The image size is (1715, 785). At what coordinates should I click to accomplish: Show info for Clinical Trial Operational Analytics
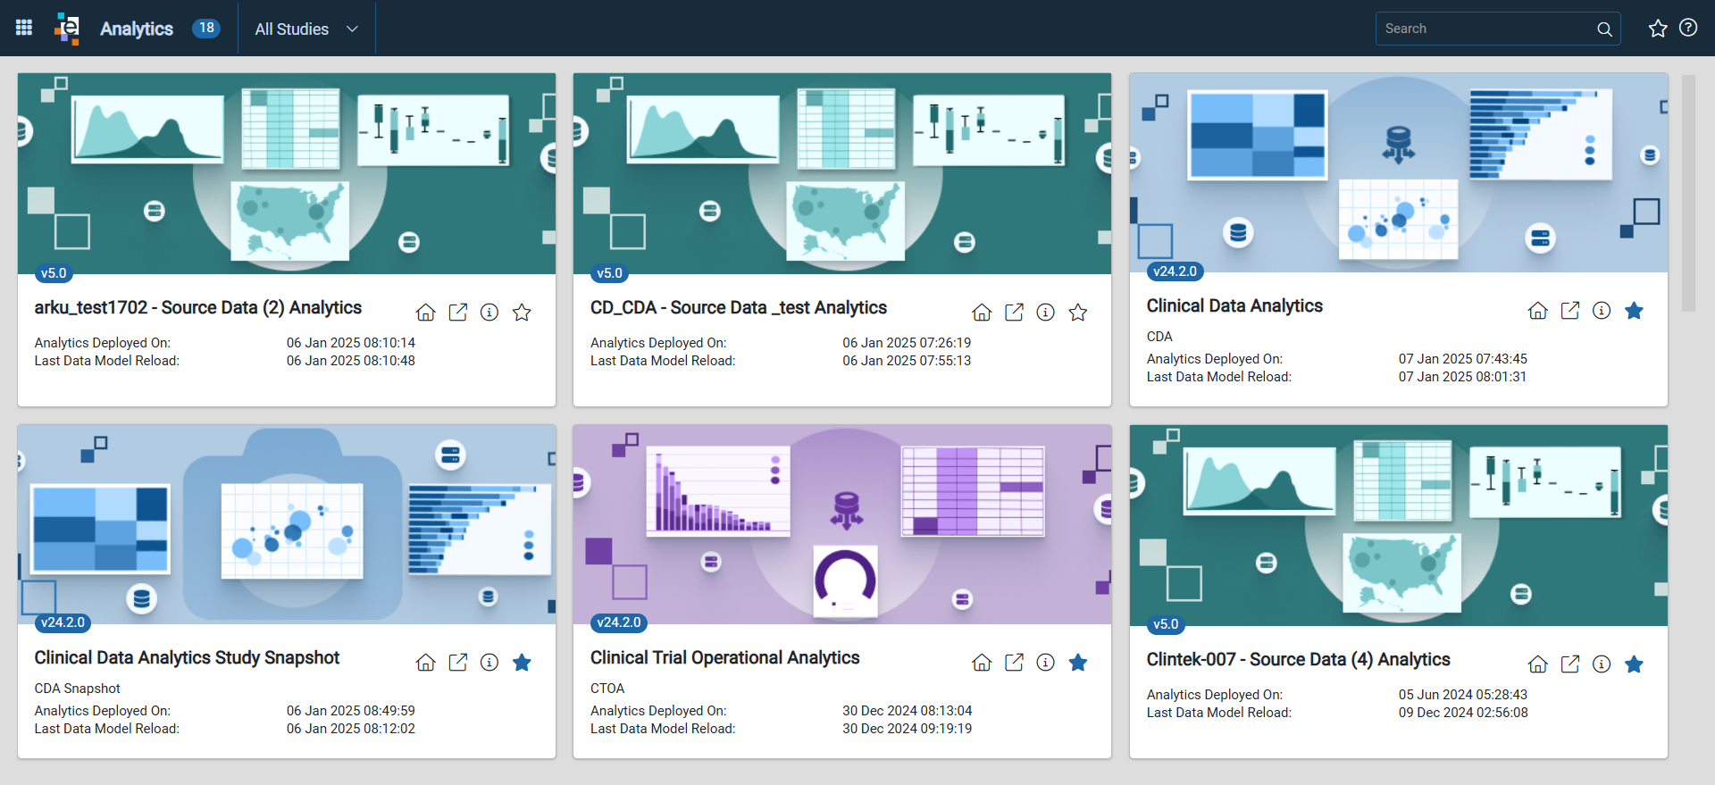1045,662
